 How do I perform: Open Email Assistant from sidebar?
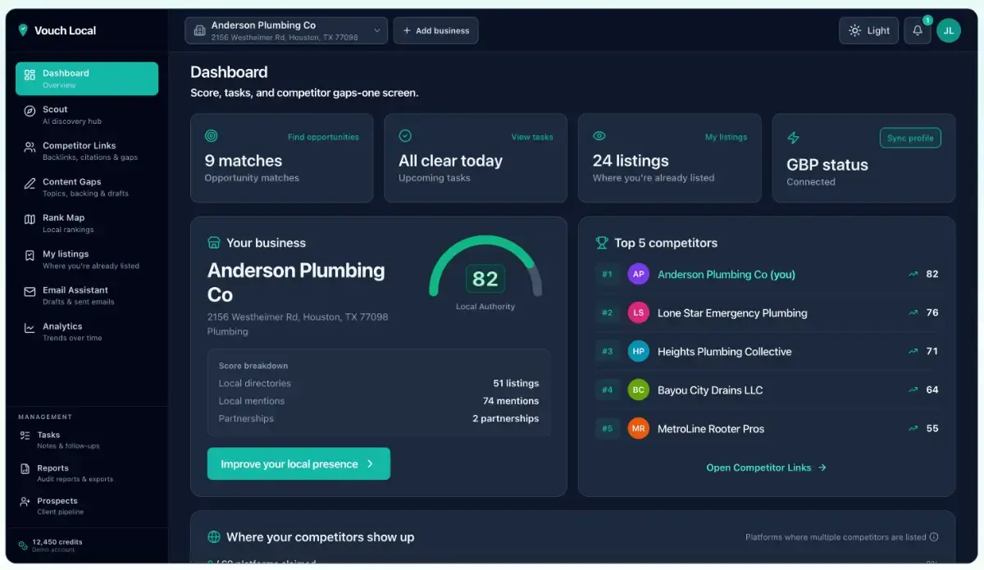(87, 295)
